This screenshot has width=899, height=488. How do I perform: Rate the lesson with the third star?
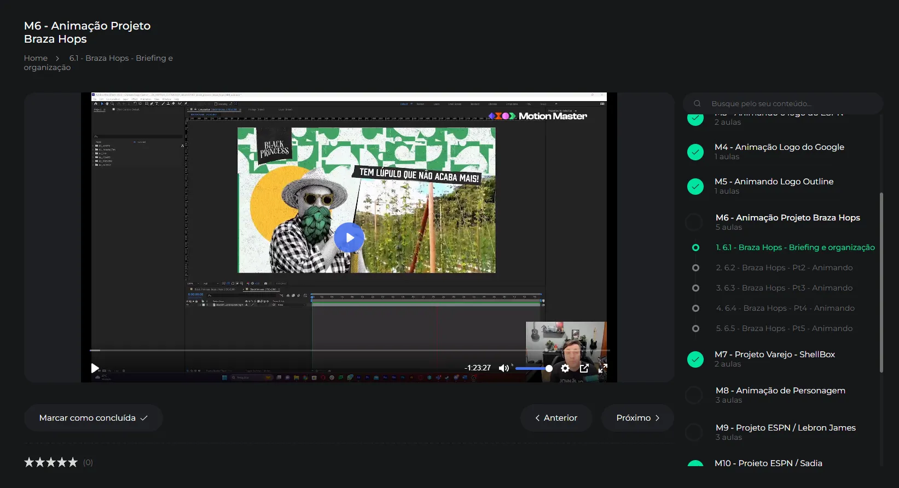[x=51, y=462]
